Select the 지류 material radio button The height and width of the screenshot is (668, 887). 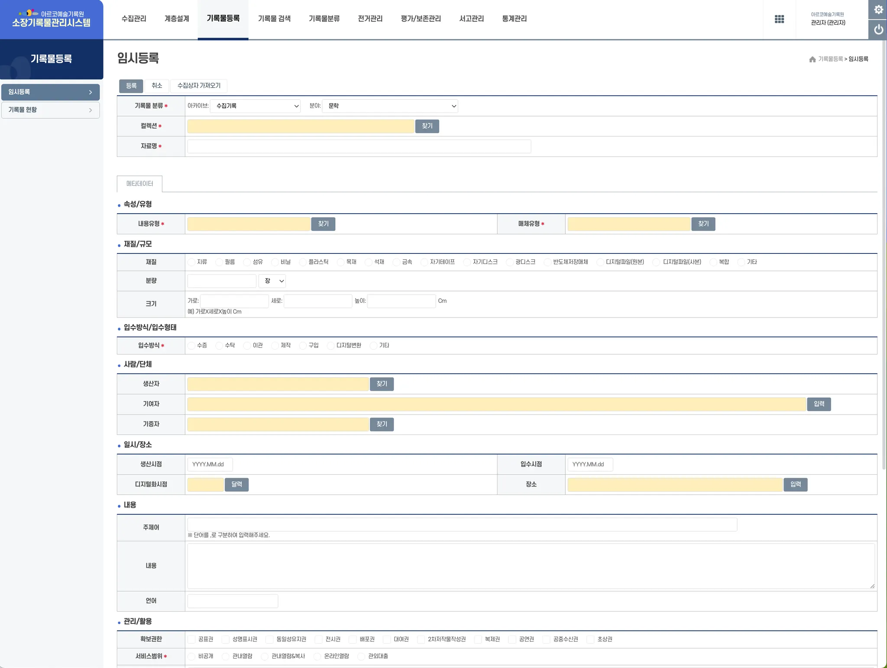click(191, 262)
